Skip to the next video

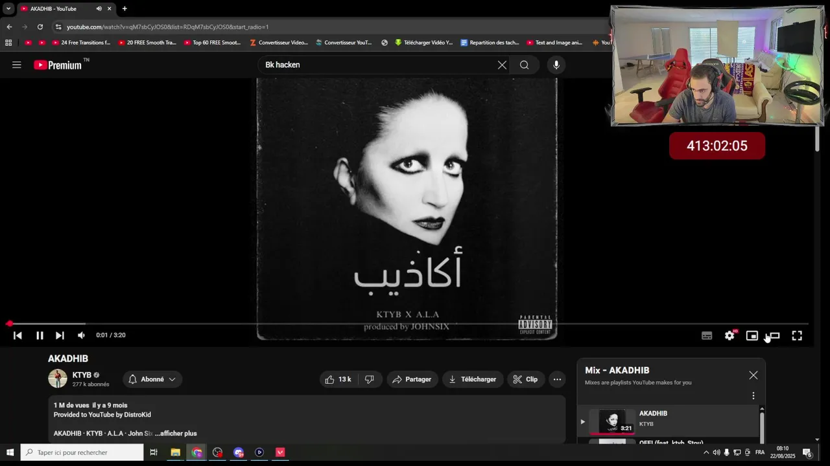click(x=60, y=335)
